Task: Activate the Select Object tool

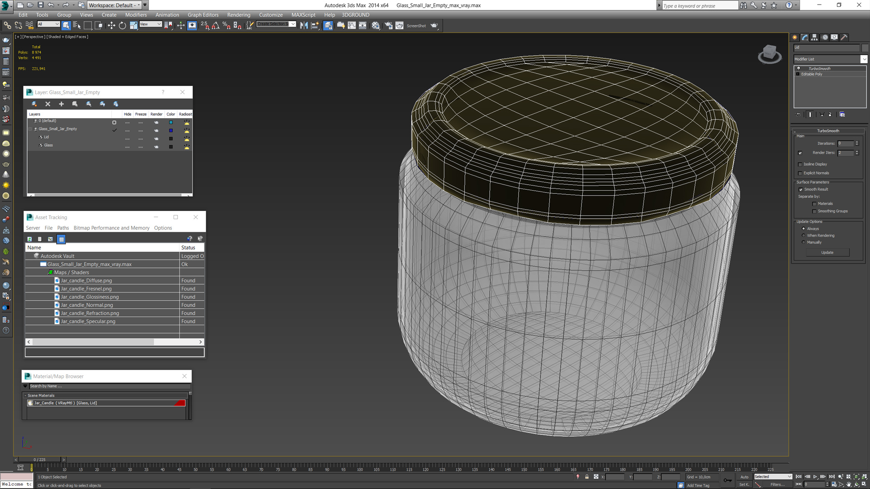Action: [x=66, y=25]
